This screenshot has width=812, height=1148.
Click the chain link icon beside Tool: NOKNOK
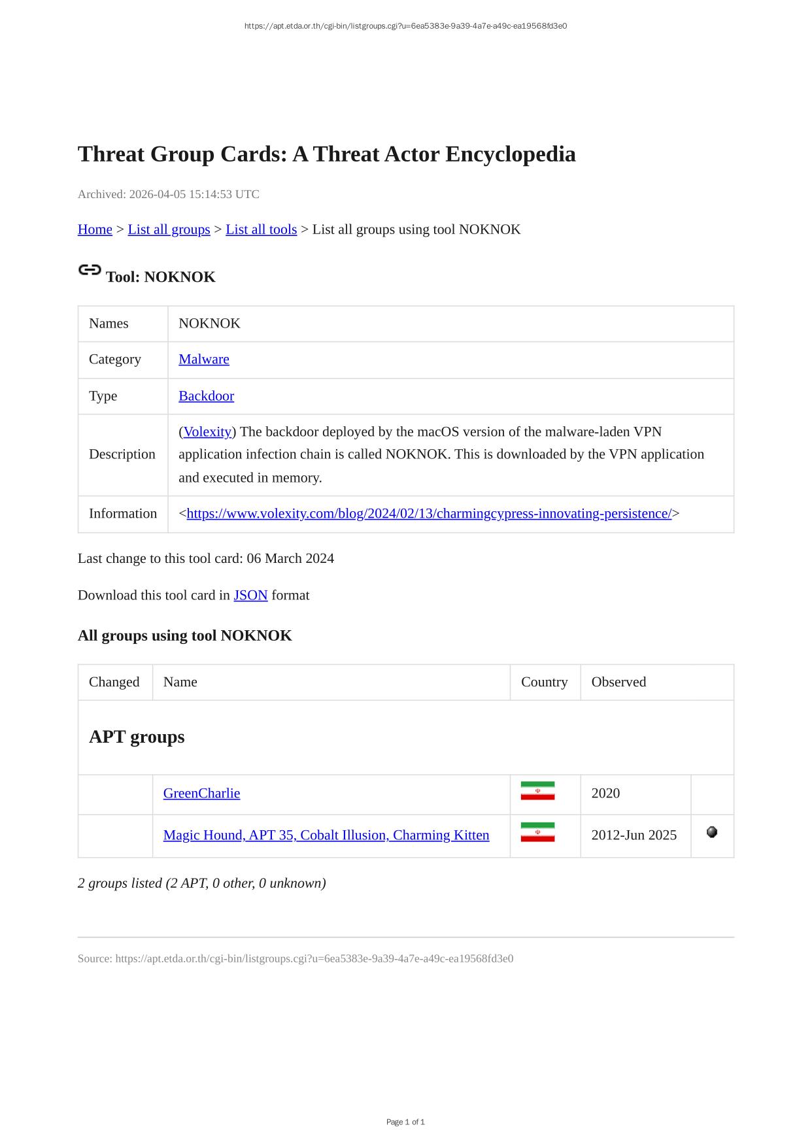(90, 270)
